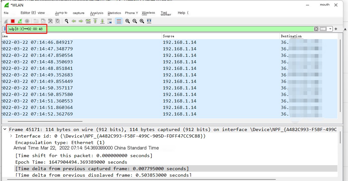Select the Time shift for this packet line
The width and height of the screenshot is (348, 181).
pyautogui.click(x=84, y=156)
